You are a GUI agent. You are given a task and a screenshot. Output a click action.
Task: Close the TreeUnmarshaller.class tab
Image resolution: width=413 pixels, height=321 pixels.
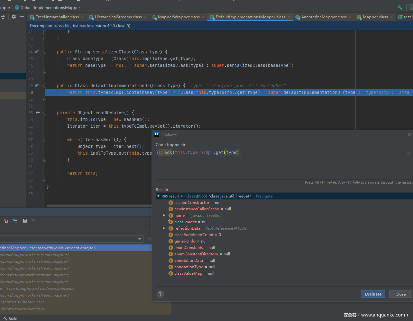pos(82,17)
